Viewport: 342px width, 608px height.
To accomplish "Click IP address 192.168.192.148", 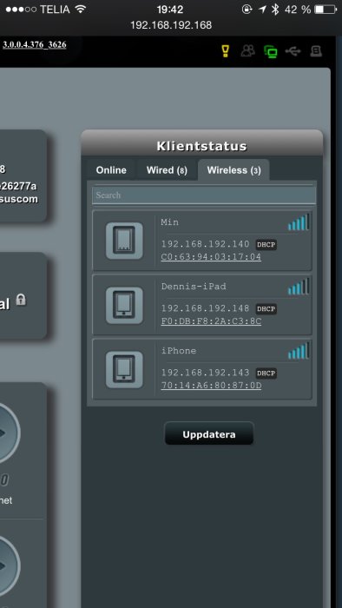I will tap(205, 308).
